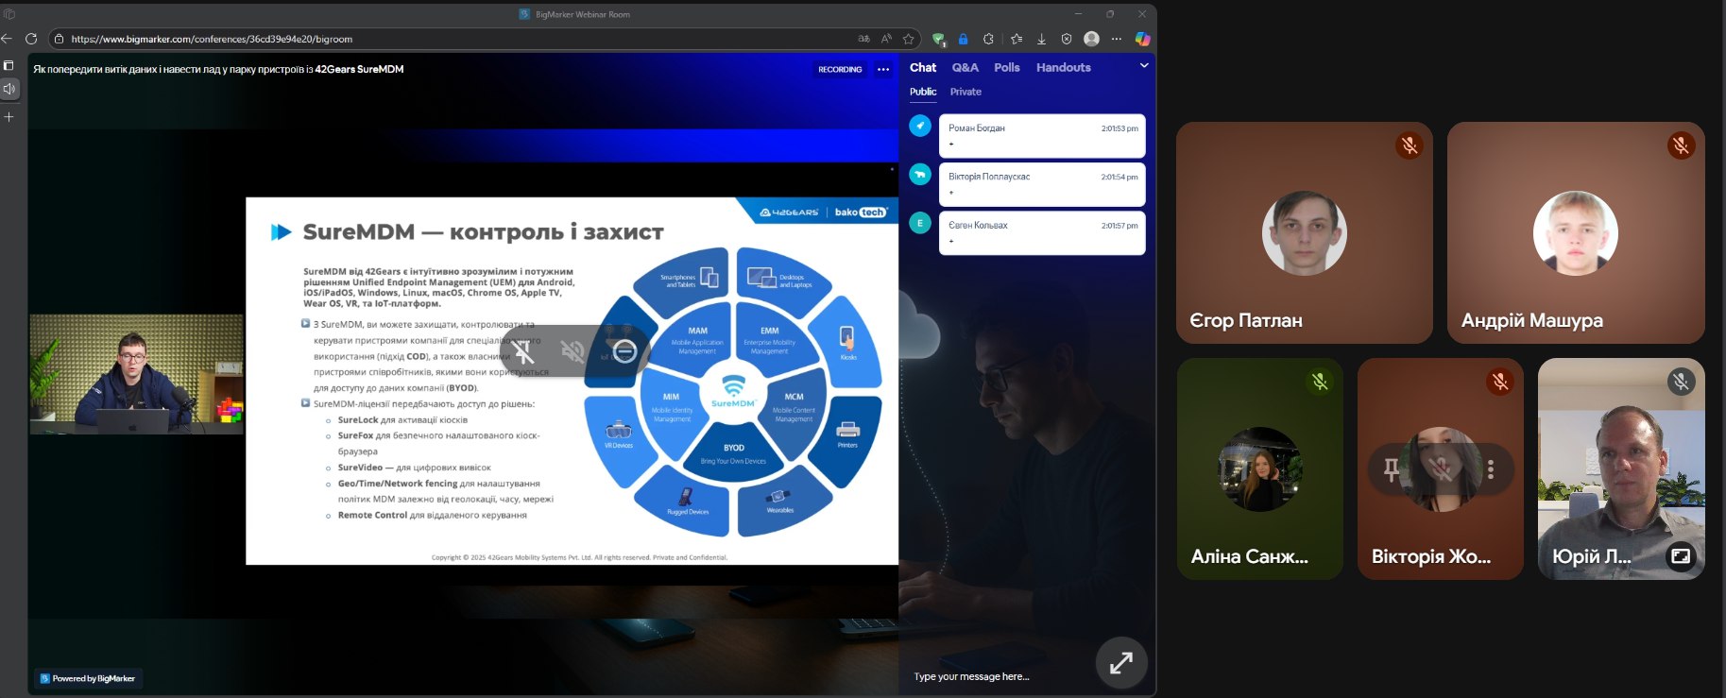Open the Polls tab
The image size is (1726, 698).
(x=1006, y=68)
